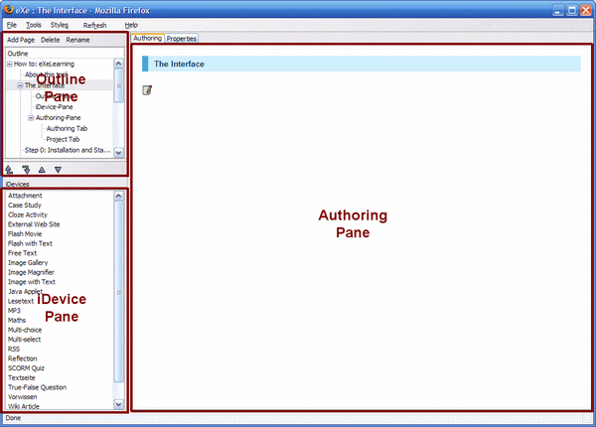Collapse 'The Interface' outline node
The image size is (596, 427).
point(20,85)
